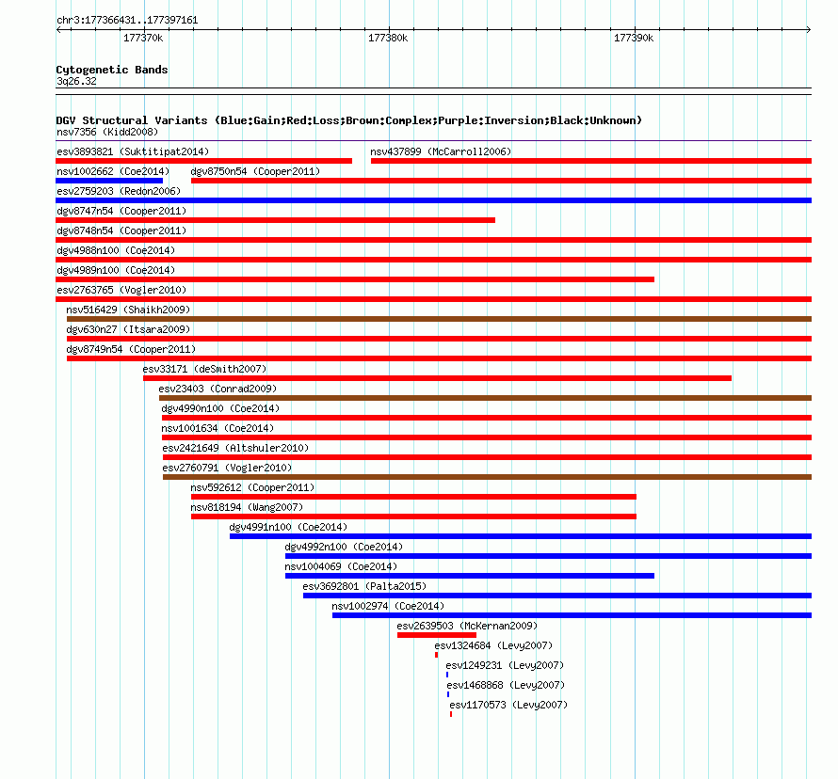The image size is (838, 779).
Task: Click the 177370k ruler position
Action: (x=143, y=38)
